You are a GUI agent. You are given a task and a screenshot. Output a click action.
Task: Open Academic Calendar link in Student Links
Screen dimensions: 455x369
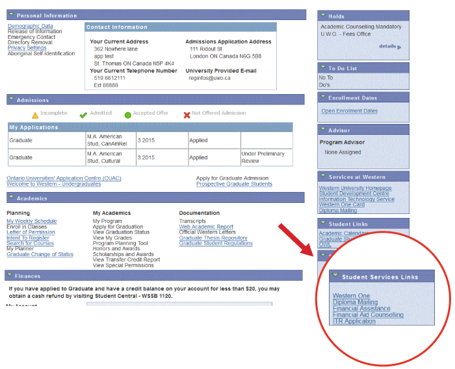[344, 233]
